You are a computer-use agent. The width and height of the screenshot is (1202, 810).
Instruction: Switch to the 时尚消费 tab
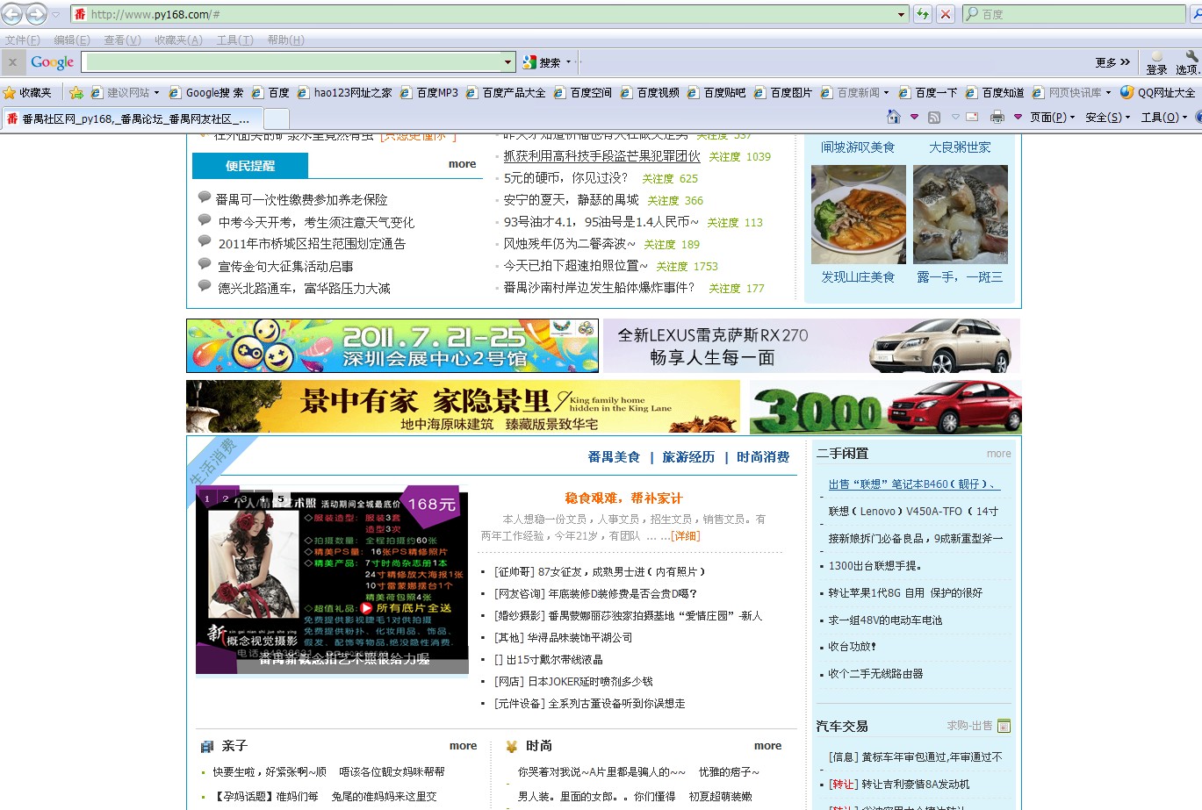pos(763,457)
